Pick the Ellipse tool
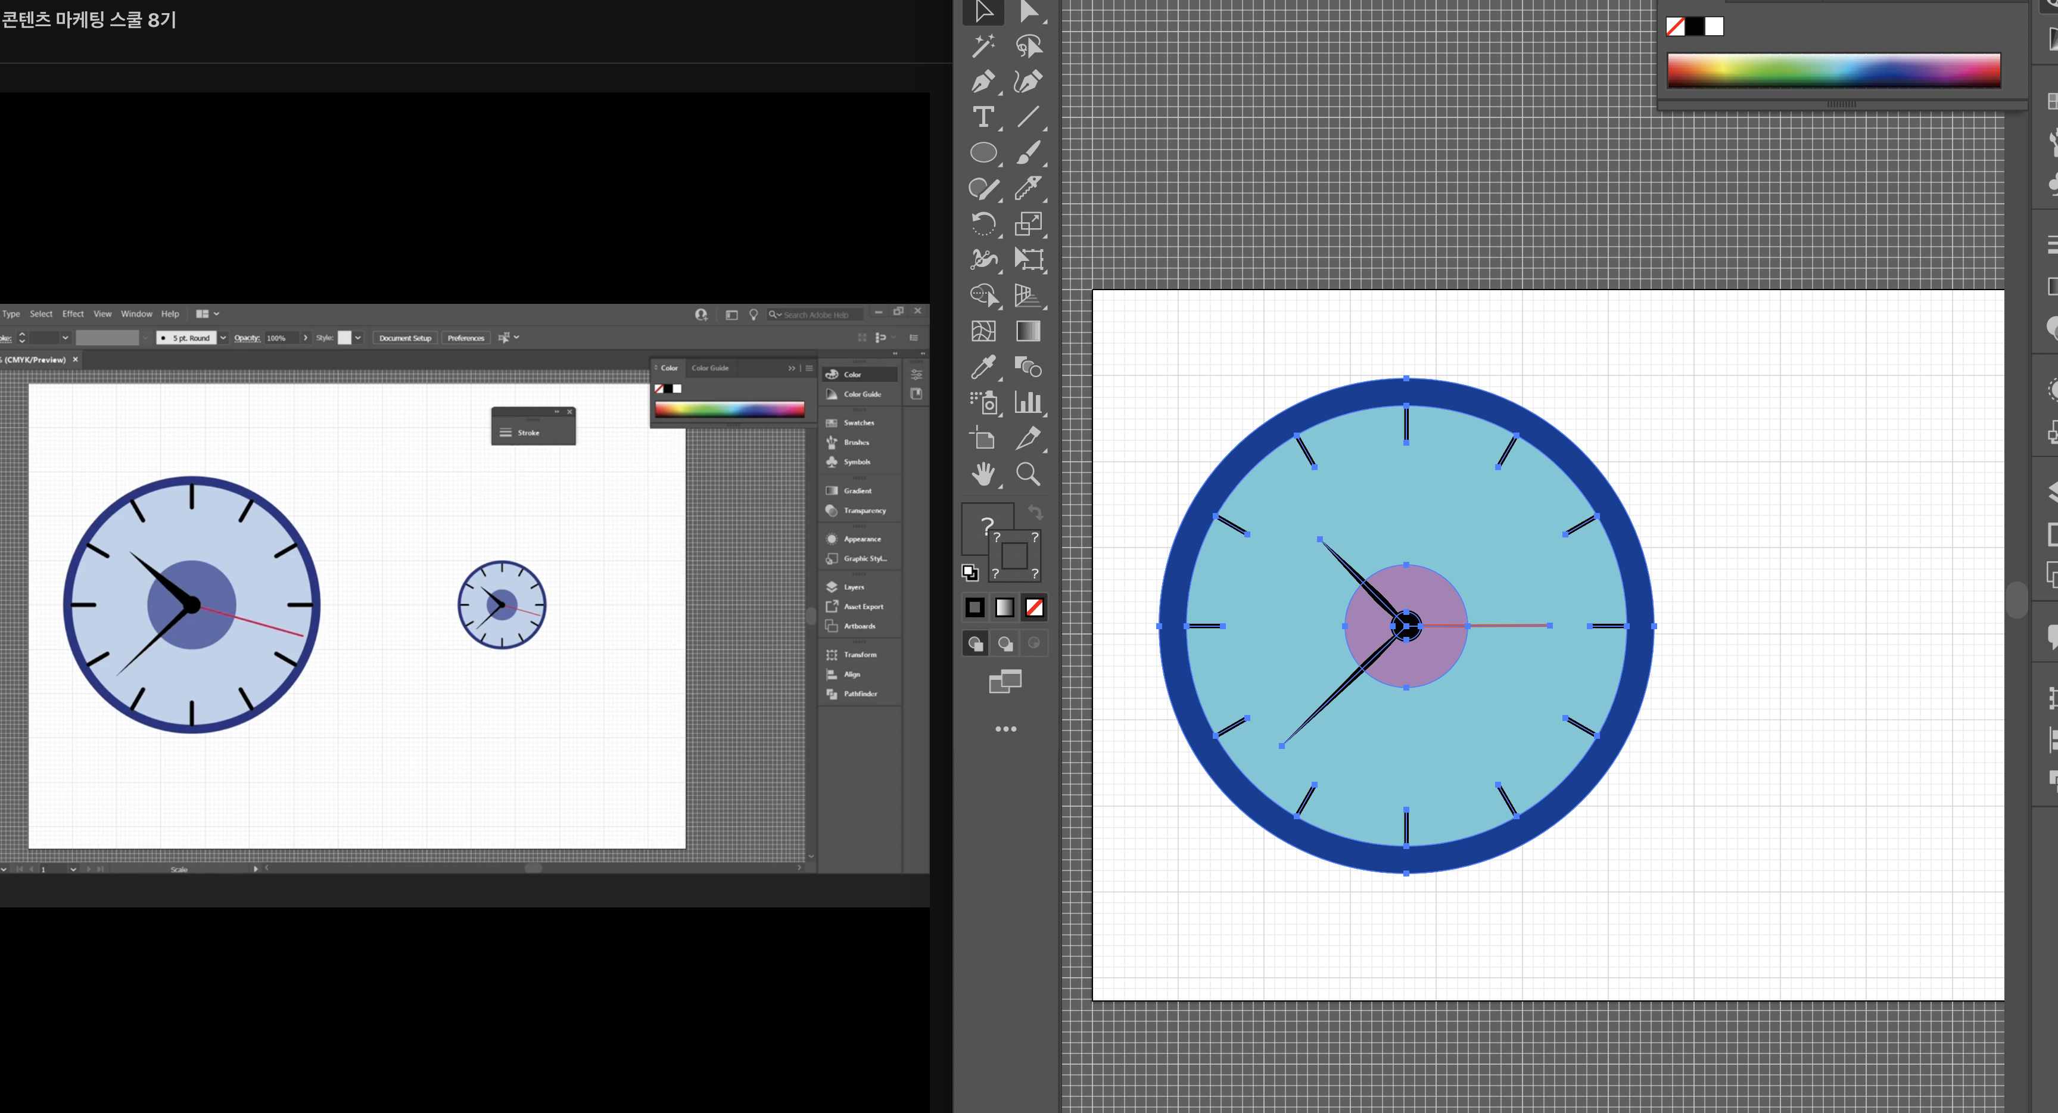 click(983, 153)
